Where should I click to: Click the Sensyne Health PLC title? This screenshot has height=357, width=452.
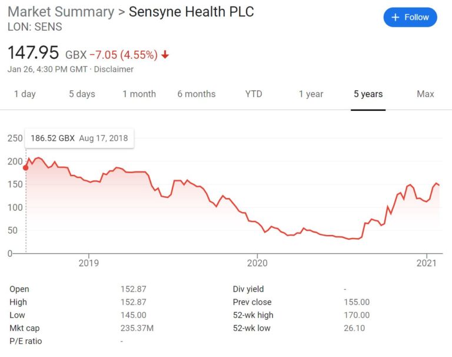tap(191, 12)
